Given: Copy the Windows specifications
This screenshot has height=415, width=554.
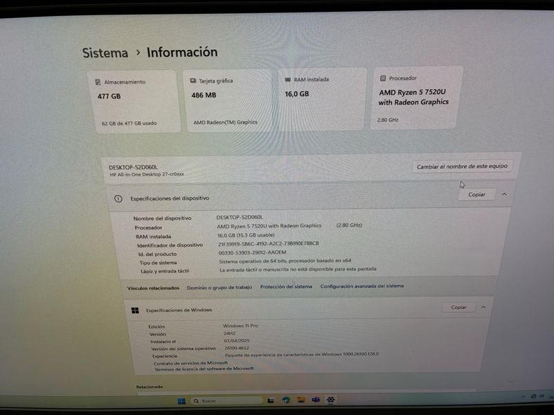Looking at the screenshot, I should pyautogui.click(x=458, y=307).
